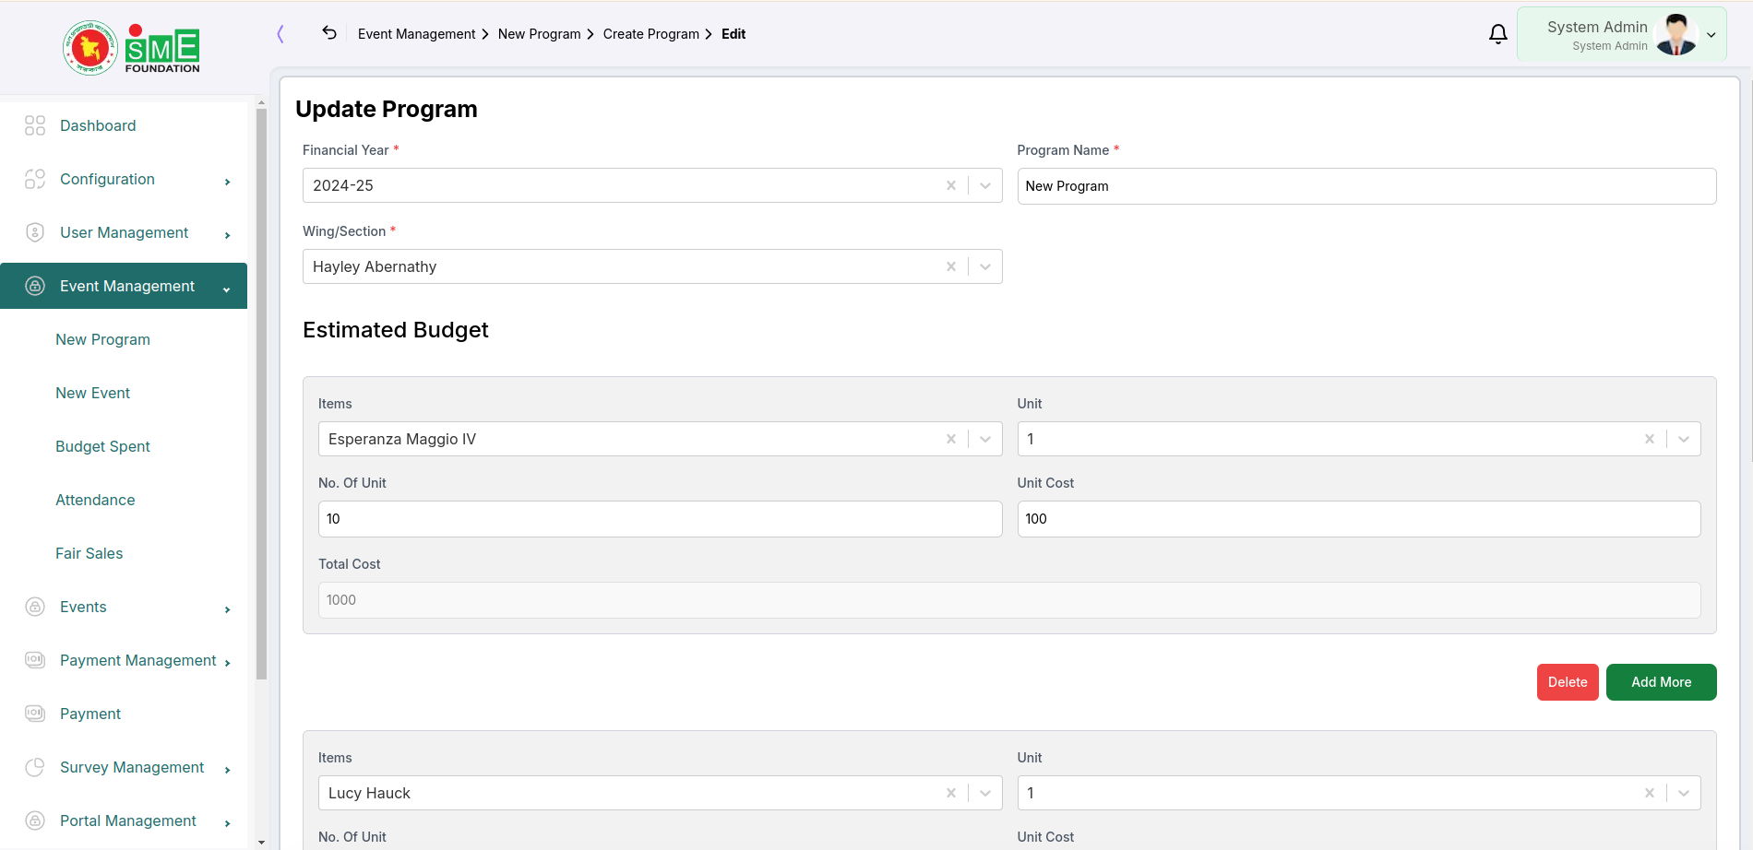Expand the Events menu arrow

(227, 609)
